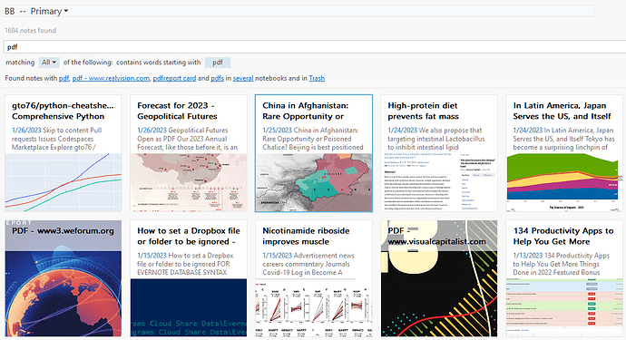The image size is (626, 340).
Task: Open the BB -- Primary notebook dropdown
Action: pos(36,11)
